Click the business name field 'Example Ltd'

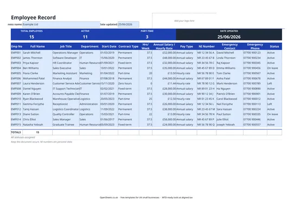click(61, 24)
